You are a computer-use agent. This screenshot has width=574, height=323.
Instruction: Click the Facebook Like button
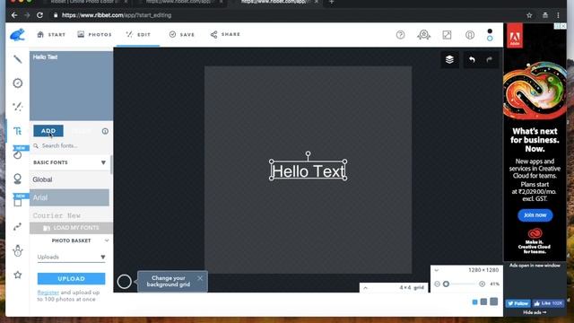pyautogui.click(x=548, y=303)
